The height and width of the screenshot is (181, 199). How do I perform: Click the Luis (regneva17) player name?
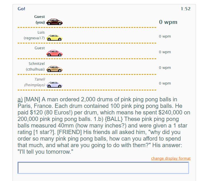(x=34, y=35)
